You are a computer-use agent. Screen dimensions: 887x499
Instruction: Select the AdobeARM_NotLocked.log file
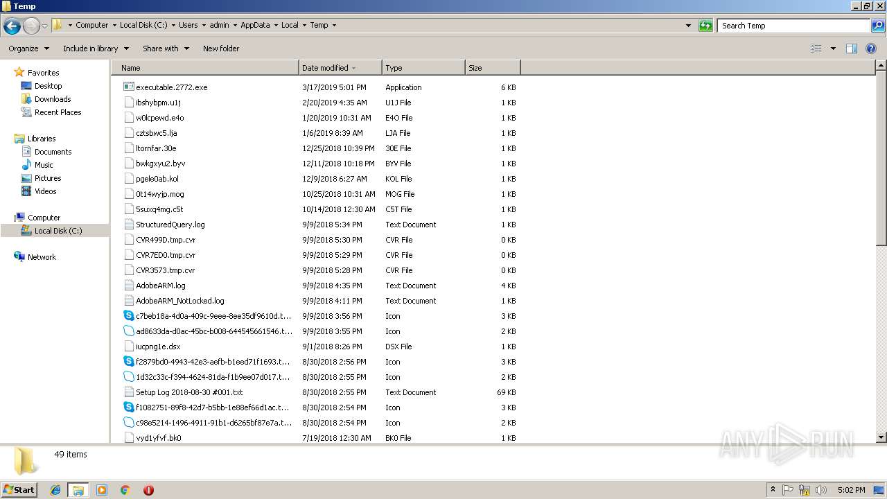[180, 301]
